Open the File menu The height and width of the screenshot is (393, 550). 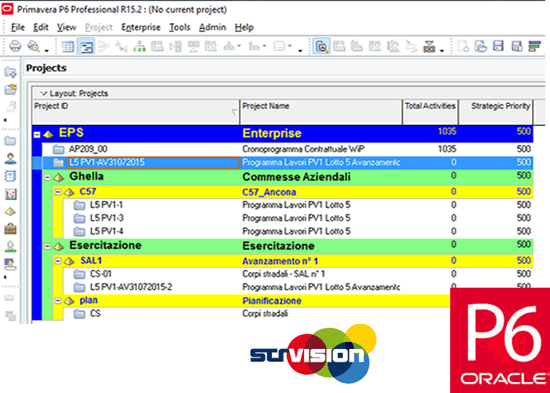(x=18, y=27)
